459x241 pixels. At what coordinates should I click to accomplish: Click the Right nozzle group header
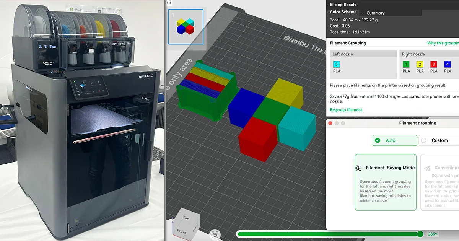(x=428, y=54)
